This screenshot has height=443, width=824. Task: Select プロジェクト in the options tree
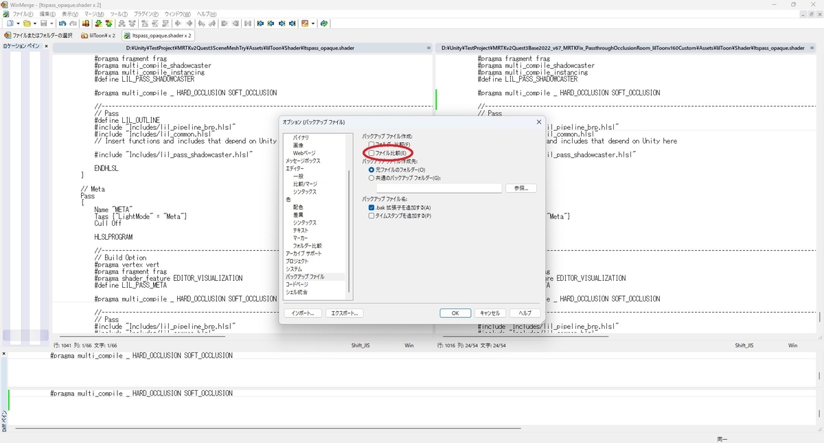[297, 261]
